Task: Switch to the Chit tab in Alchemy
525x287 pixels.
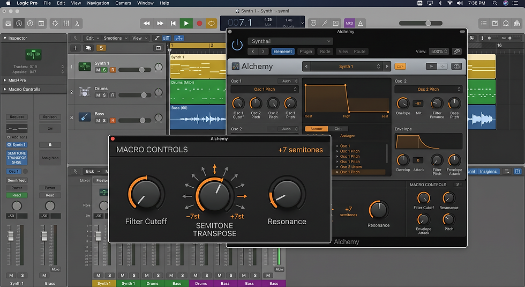Action: pos(338,129)
